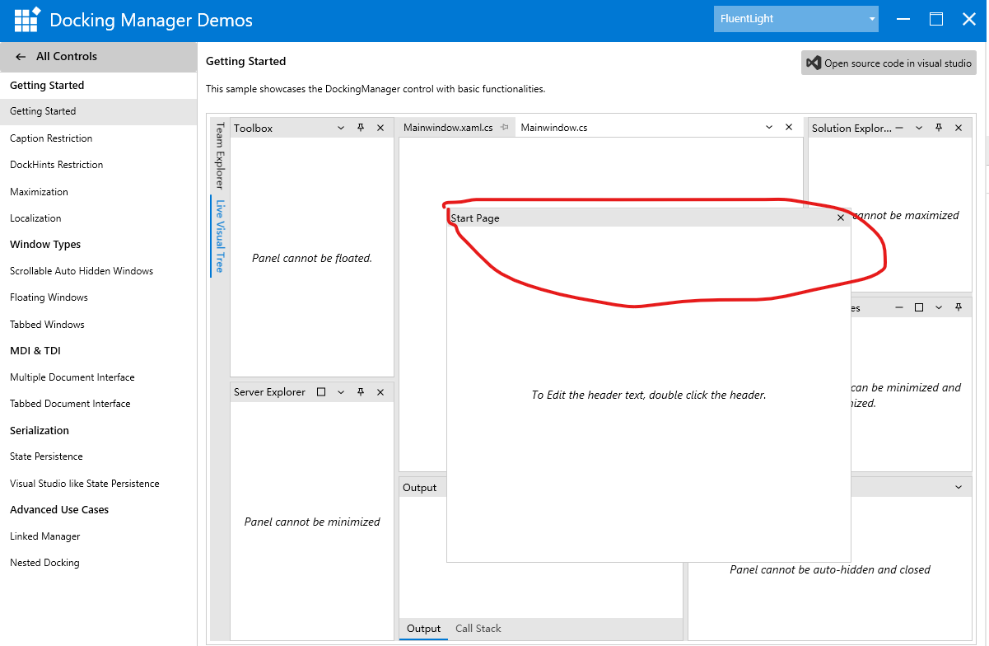Viewport: 989px width, 646px height.
Task: Open the Toolbox panel dropdown menu
Action: [341, 128]
